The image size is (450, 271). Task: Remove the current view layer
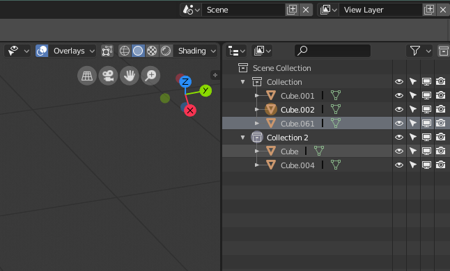(443, 10)
